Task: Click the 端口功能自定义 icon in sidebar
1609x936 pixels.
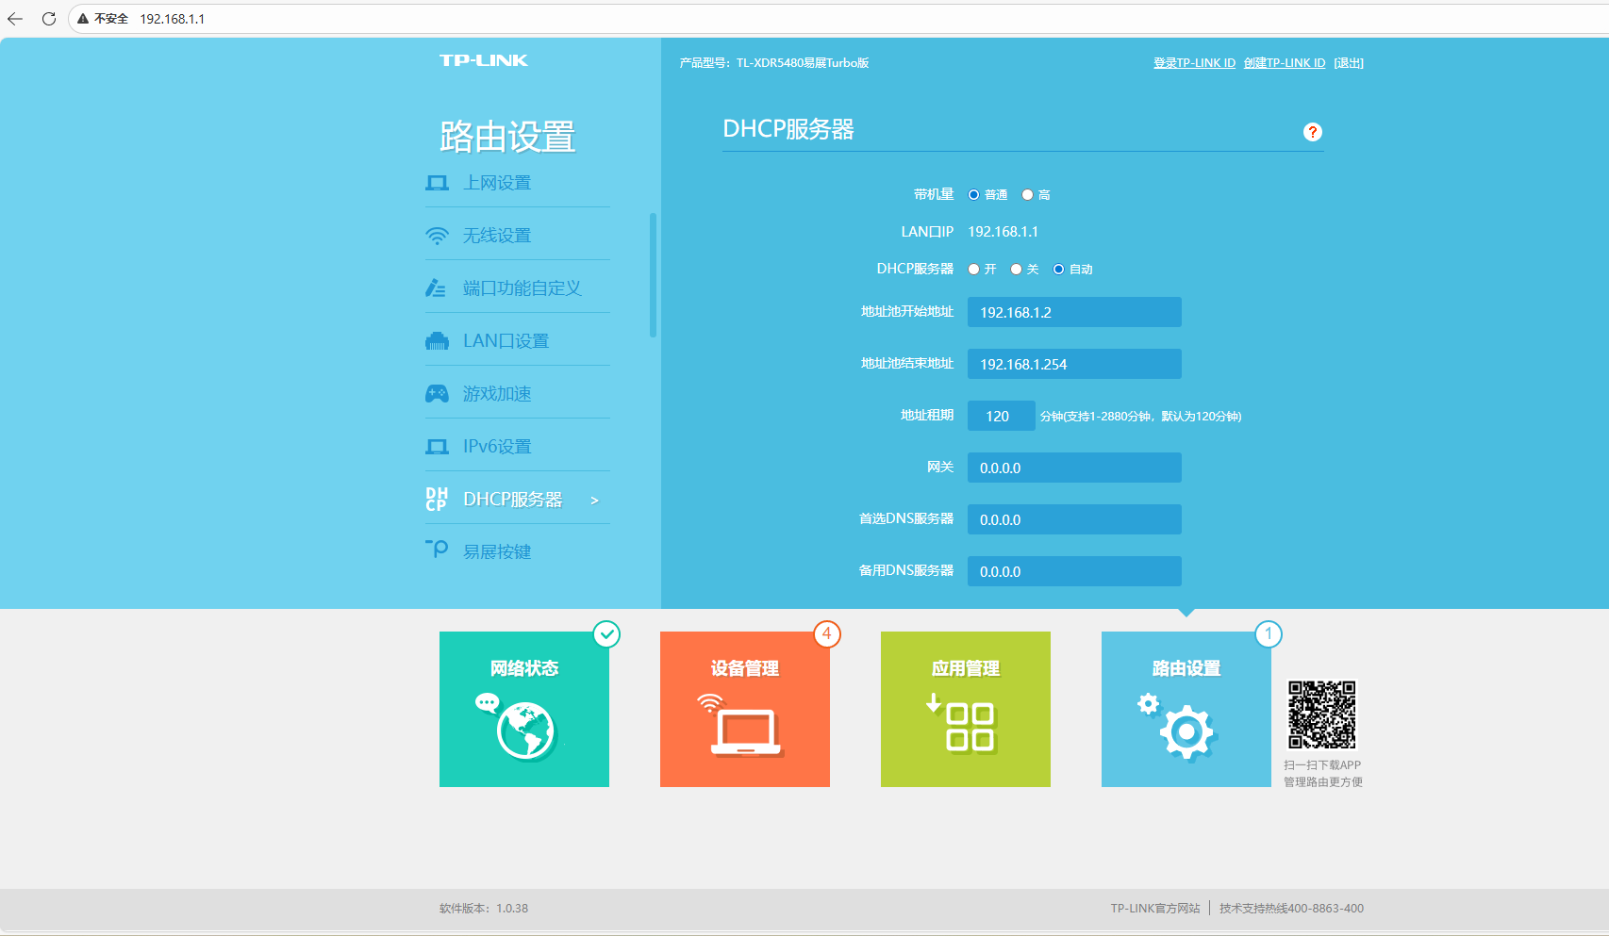Action: pos(436,288)
